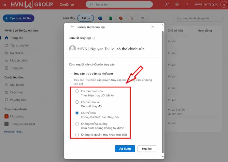
Task: Click Nhiều nơi khác link
Action: click(13, 132)
